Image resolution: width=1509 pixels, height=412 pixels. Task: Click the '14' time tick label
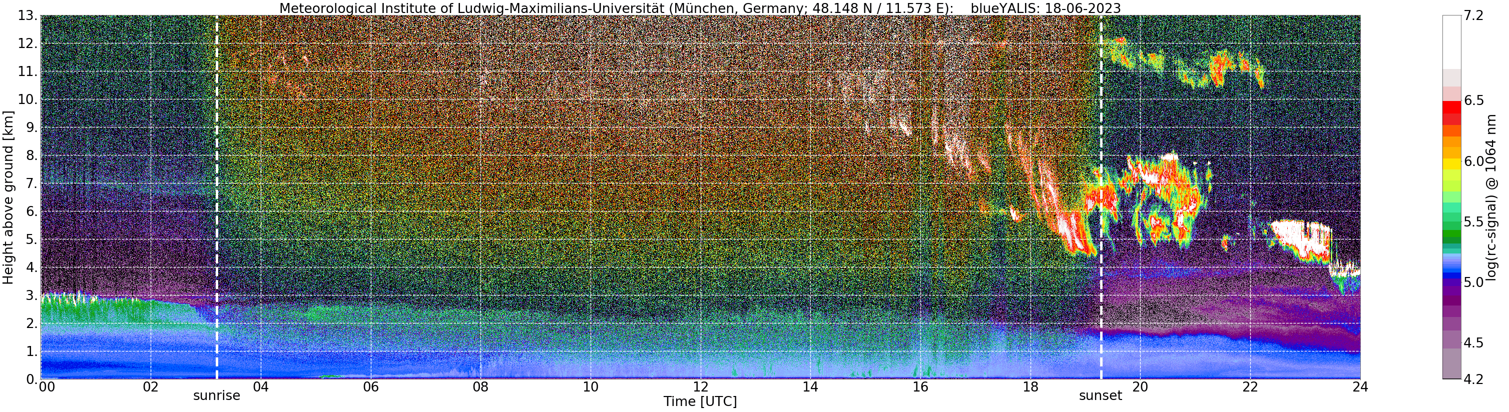click(x=810, y=387)
